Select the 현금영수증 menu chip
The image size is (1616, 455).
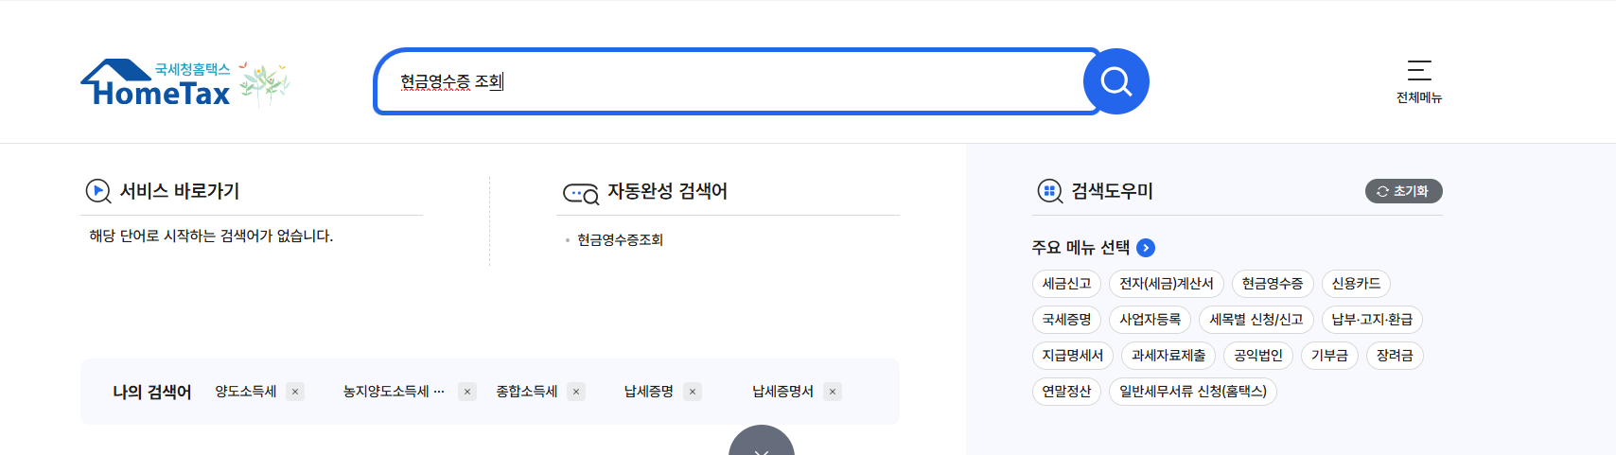pyautogui.click(x=1273, y=284)
